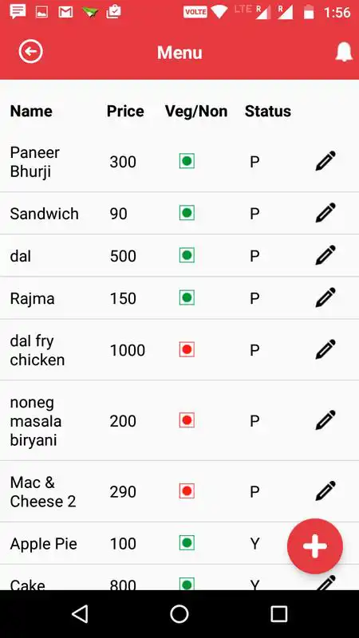
Task: Click pencil icon for dal row
Action: pos(325,255)
